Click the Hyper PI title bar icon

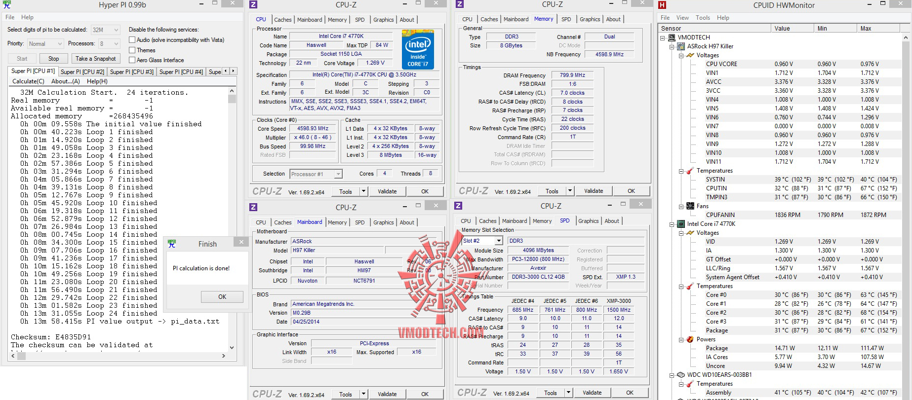click(x=7, y=5)
